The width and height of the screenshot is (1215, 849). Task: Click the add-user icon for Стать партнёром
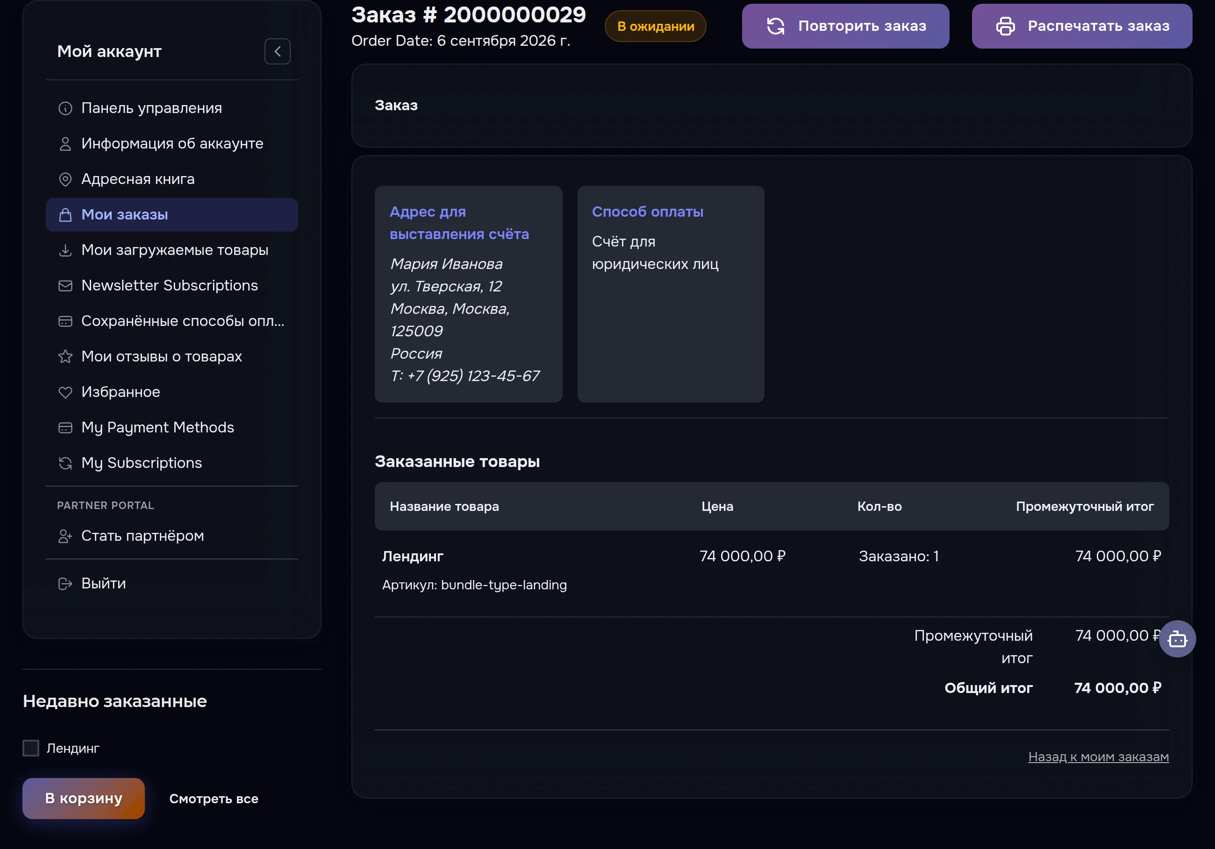point(65,536)
